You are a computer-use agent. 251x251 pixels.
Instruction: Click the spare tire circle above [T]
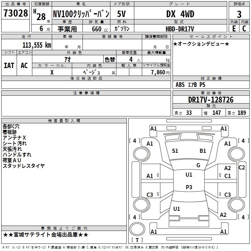[137, 230]
